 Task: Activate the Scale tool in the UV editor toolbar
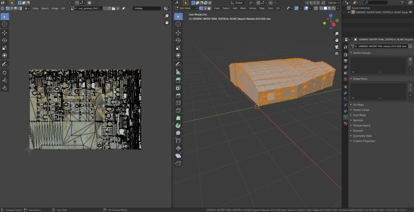5,48
